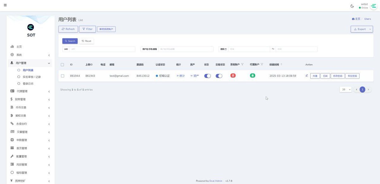Screen dimensions: 380x184
Task: Select the 实名审核 / 记录 radio circle
Action: (19, 77)
